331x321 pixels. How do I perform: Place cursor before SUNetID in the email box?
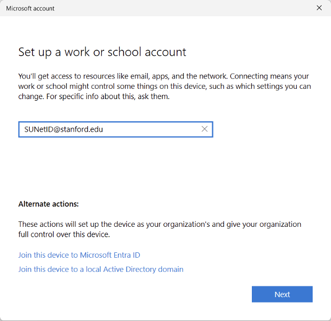(x=24, y=129)
